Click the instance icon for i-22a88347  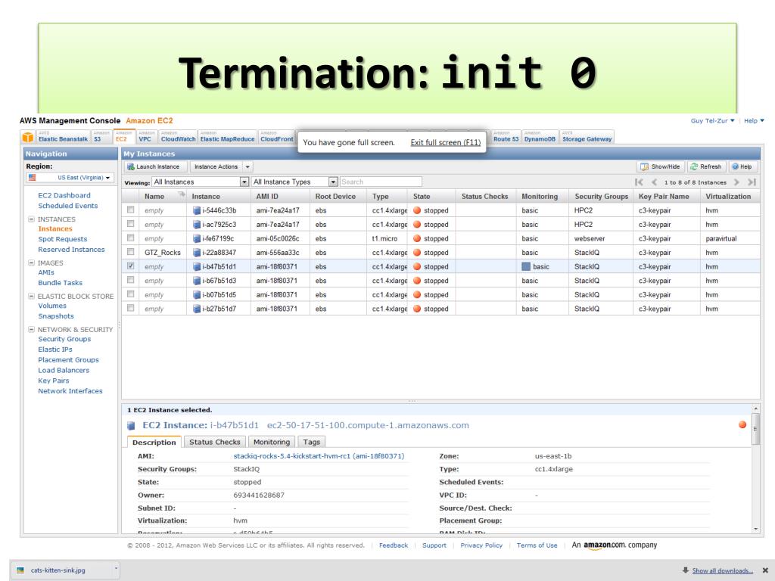click(197, 253)
